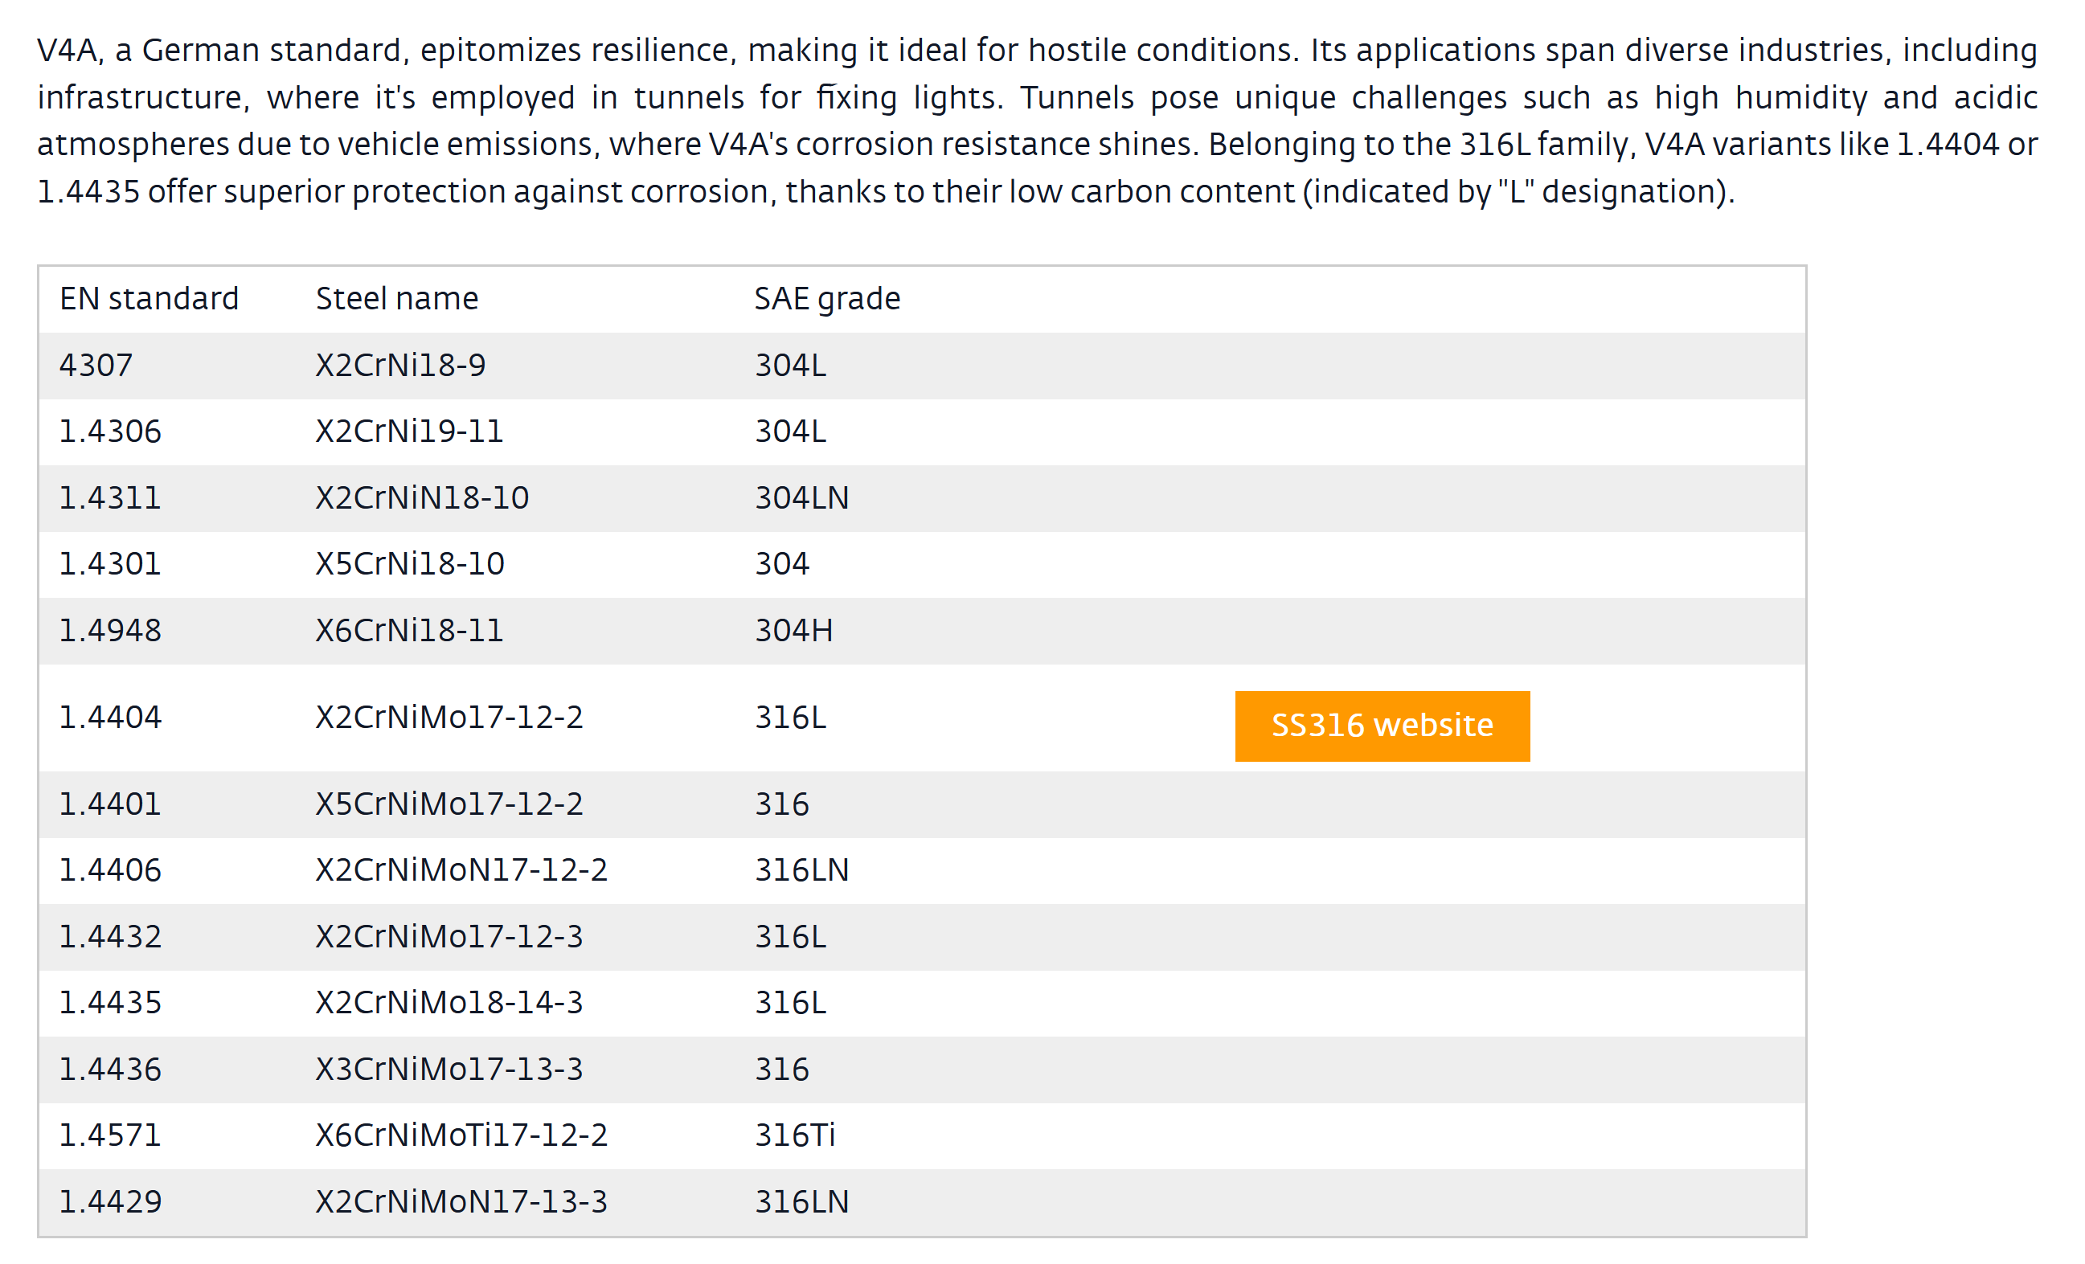Click the X2CrNi18-9 steel name cell

pos(400,366)
